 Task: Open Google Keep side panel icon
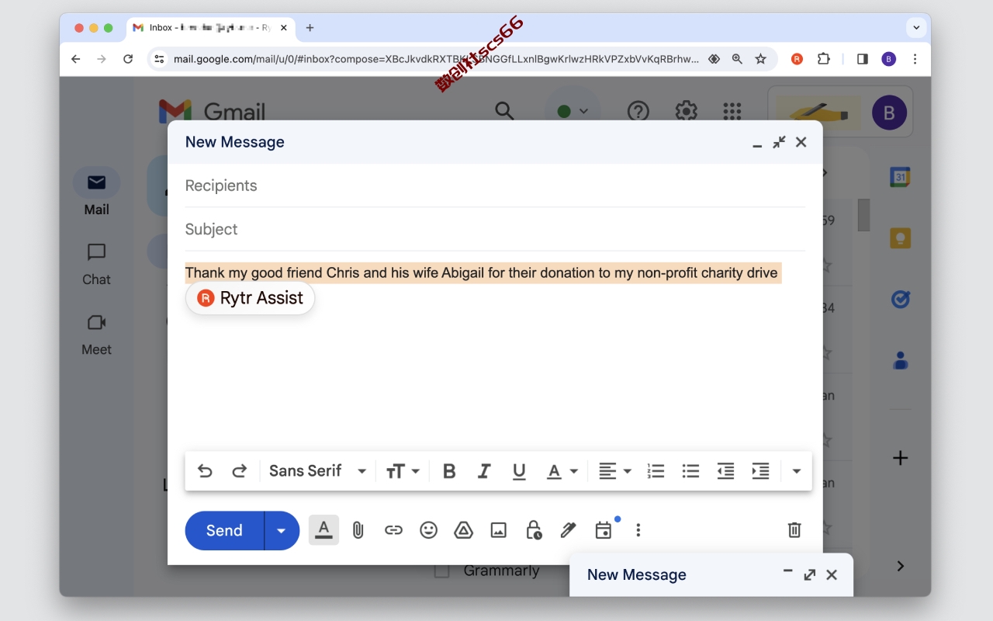(x=900, y=238)
